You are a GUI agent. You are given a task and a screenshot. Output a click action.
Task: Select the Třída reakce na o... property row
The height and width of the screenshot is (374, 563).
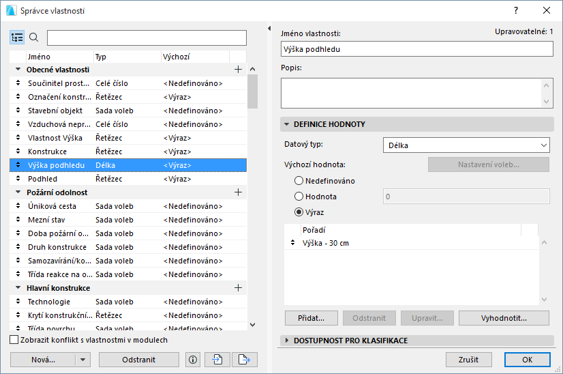pos(128,274)
